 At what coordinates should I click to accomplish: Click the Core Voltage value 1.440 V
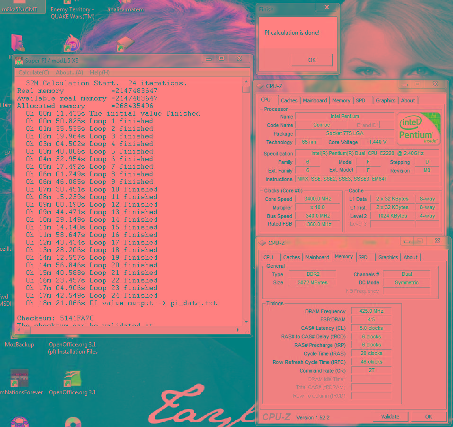coord(378,142)
